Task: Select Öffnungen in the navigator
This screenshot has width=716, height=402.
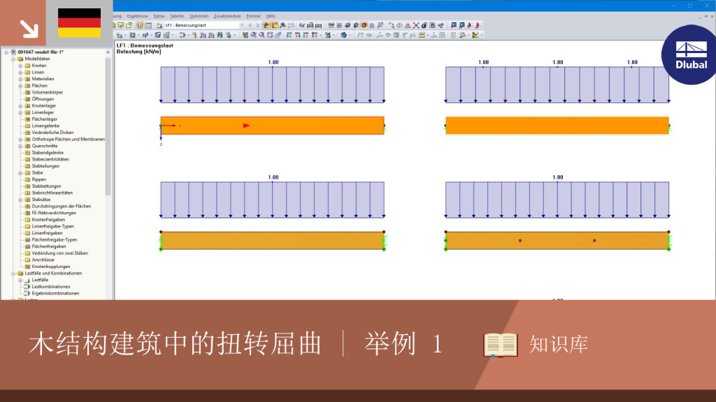Action: tap(43, 99)
